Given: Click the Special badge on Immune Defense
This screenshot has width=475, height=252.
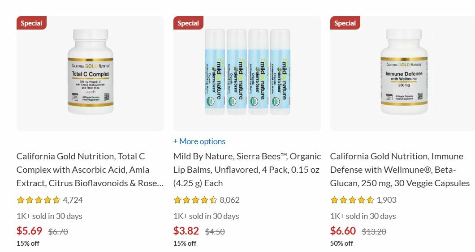Looking at the screenshot, I should [x=345, y=23].
